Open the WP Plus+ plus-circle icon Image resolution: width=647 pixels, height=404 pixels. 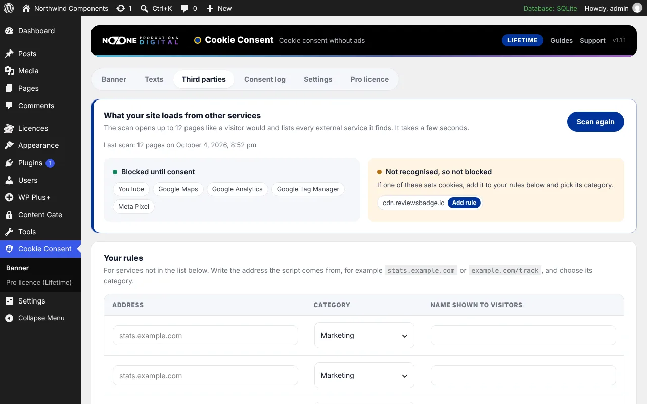9,197
